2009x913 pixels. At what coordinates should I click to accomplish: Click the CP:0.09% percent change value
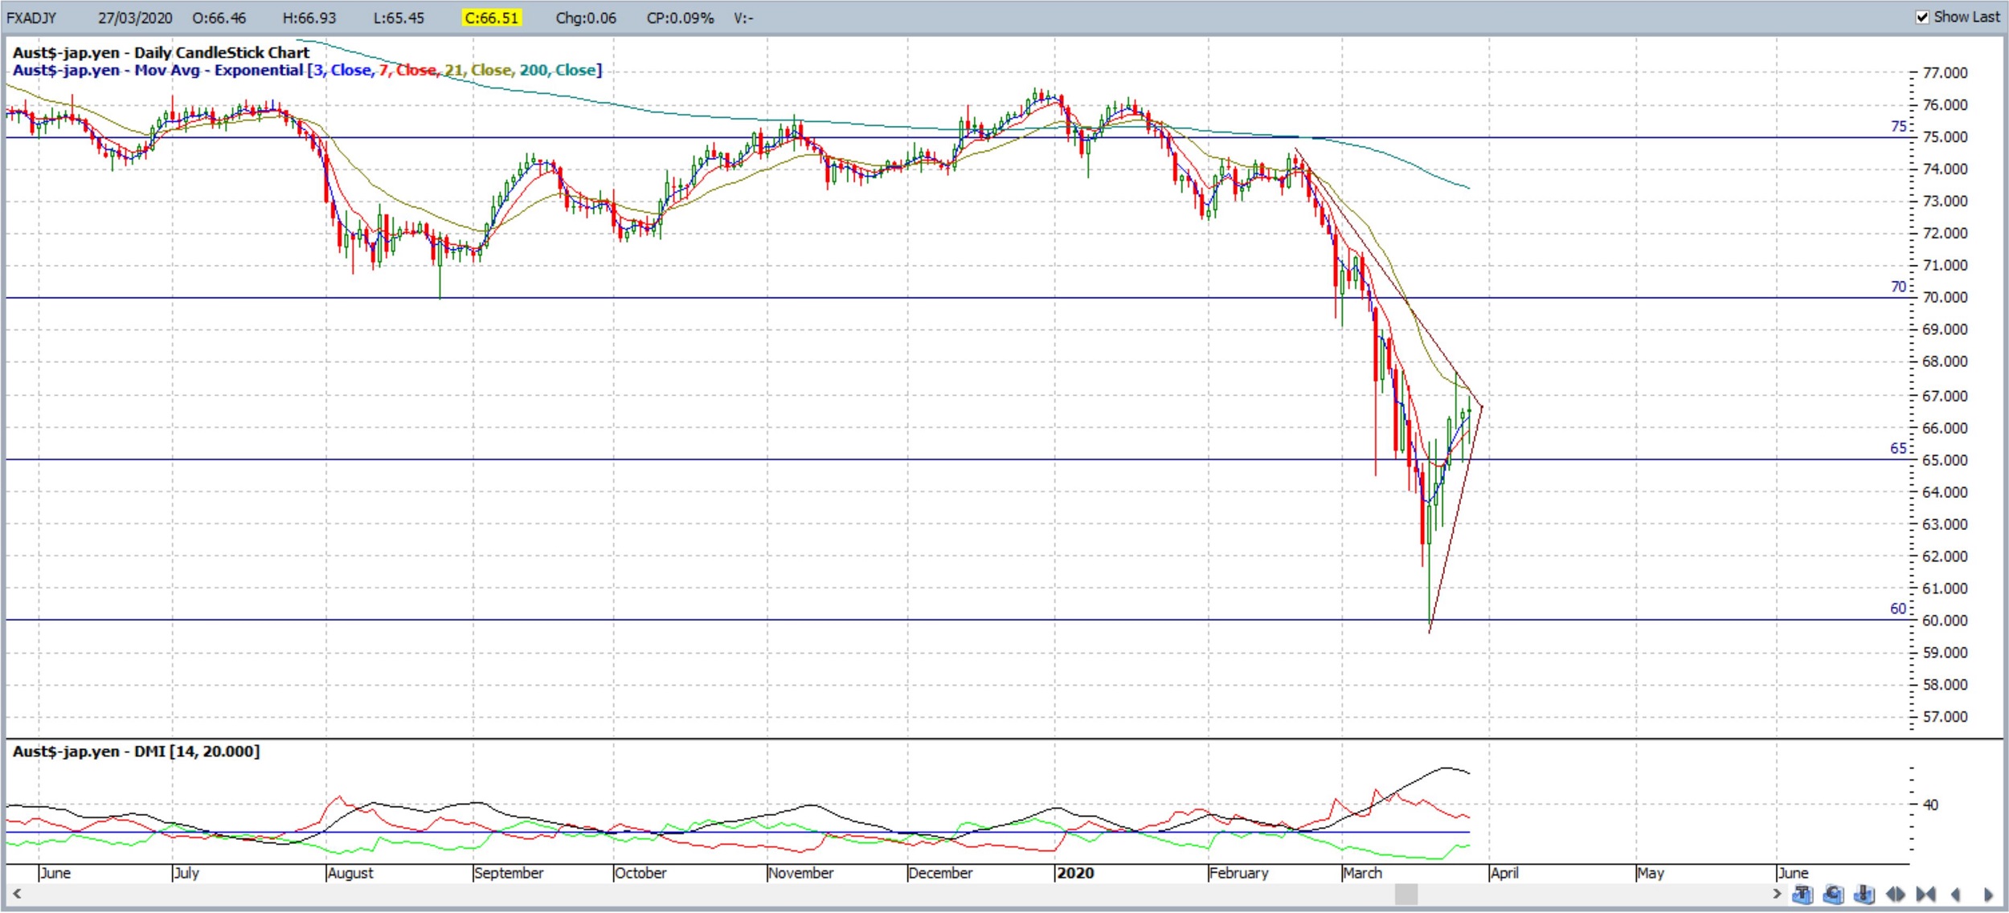tap(680, 18)
